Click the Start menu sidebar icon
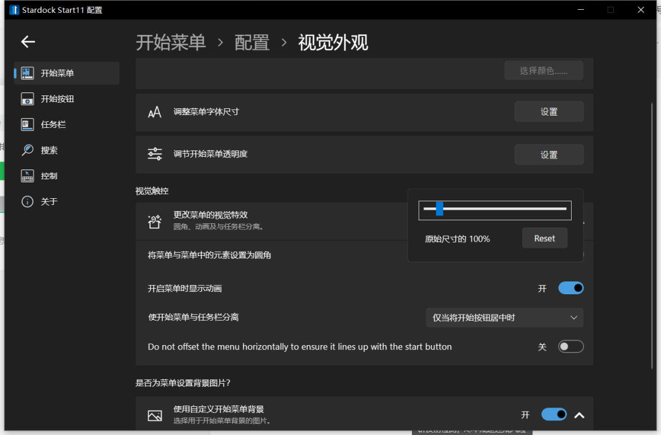 point(28,73)
